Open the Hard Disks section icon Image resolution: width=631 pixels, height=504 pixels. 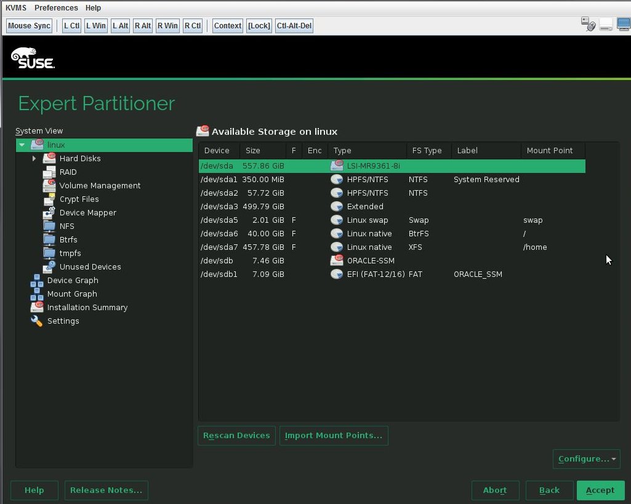[49, 158]
